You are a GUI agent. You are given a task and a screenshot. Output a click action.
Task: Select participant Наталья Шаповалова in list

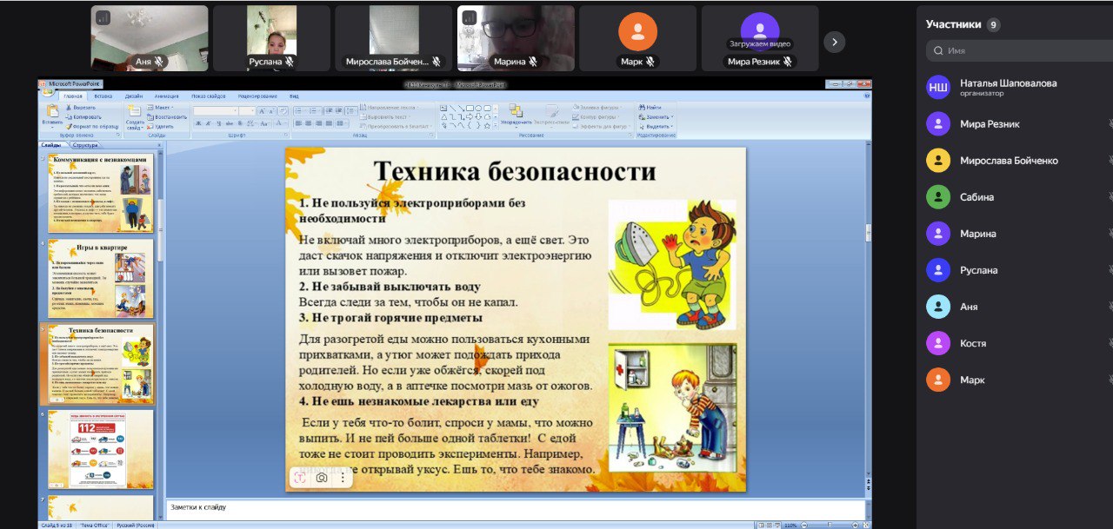(1008, 87)
